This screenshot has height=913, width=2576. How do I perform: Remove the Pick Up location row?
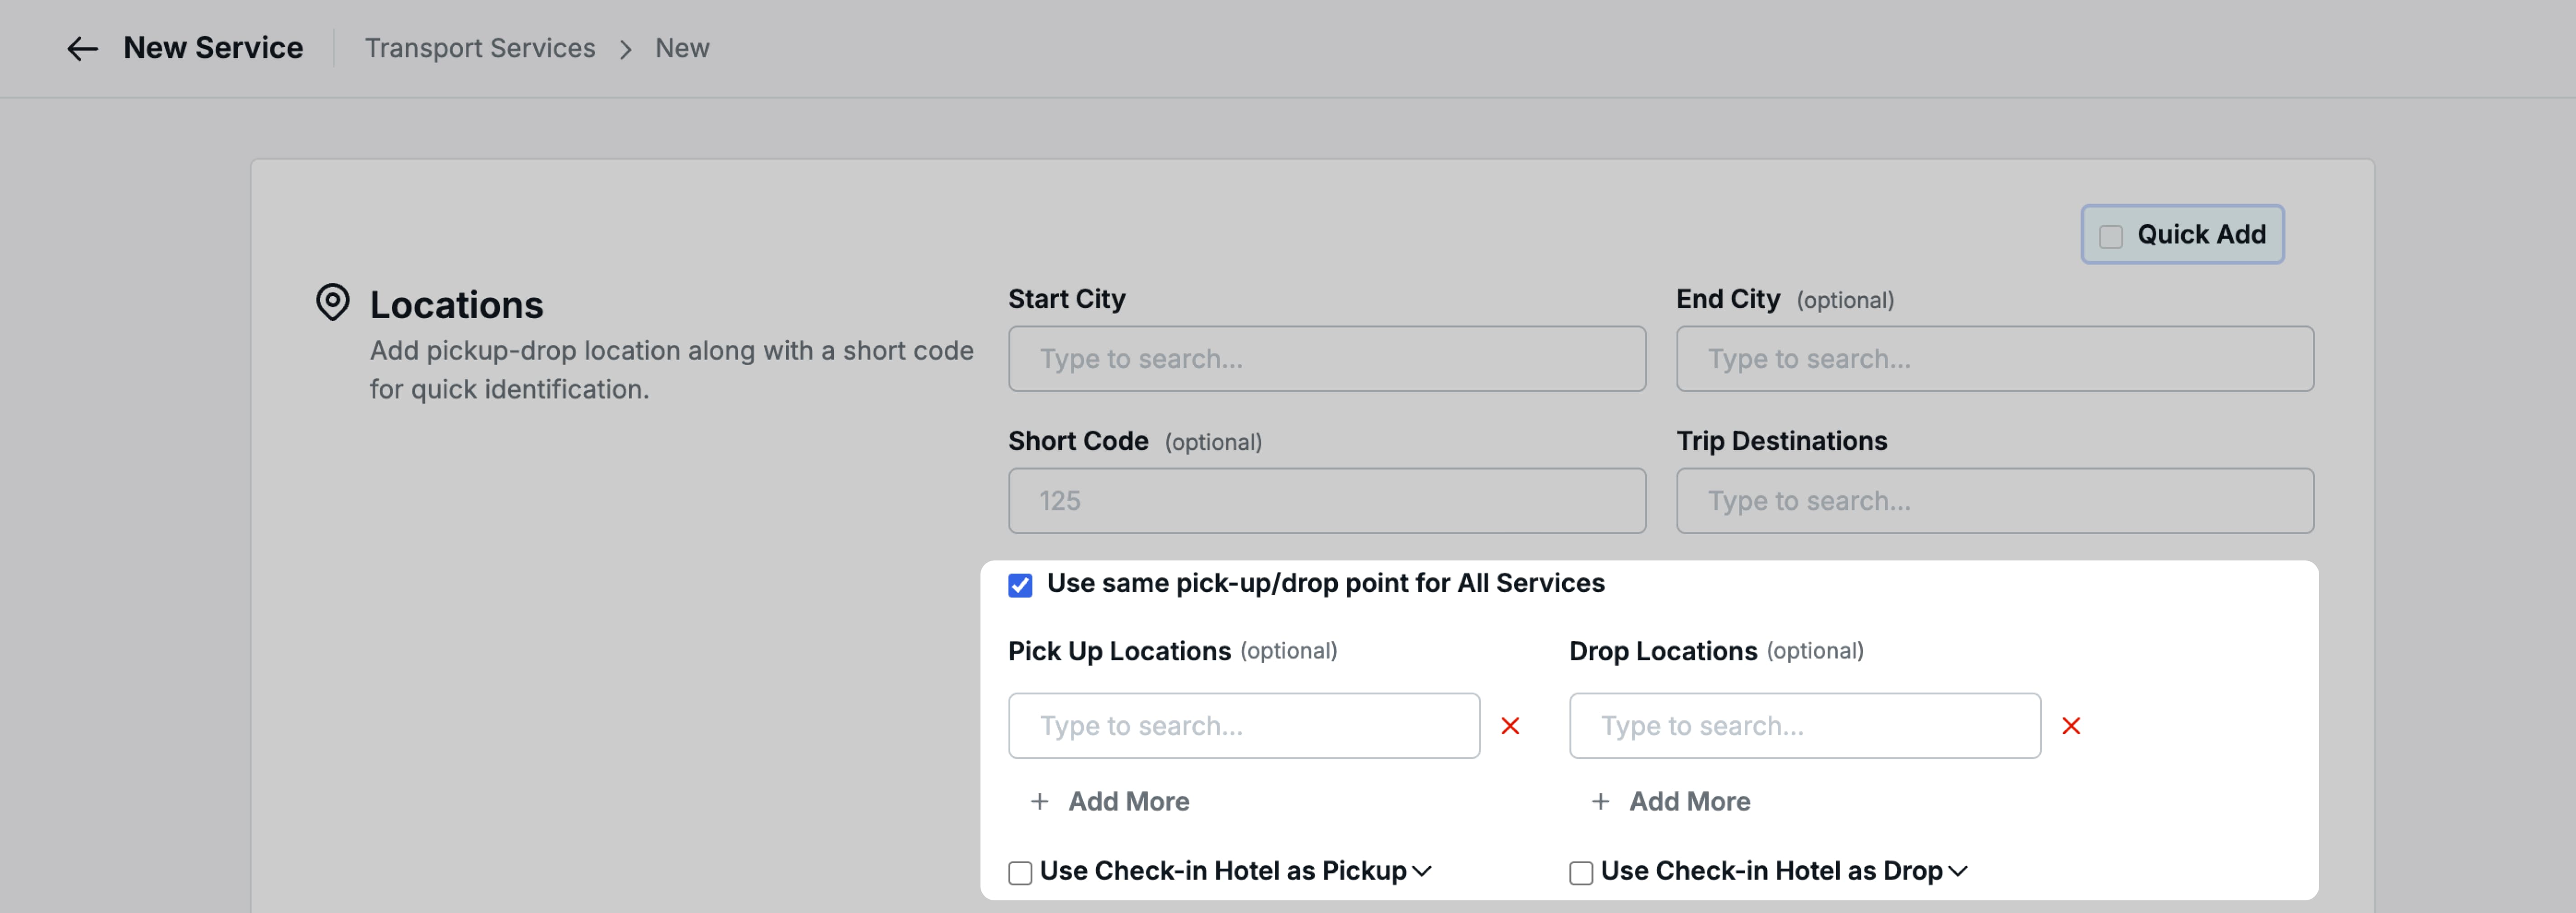(1510, 726)
